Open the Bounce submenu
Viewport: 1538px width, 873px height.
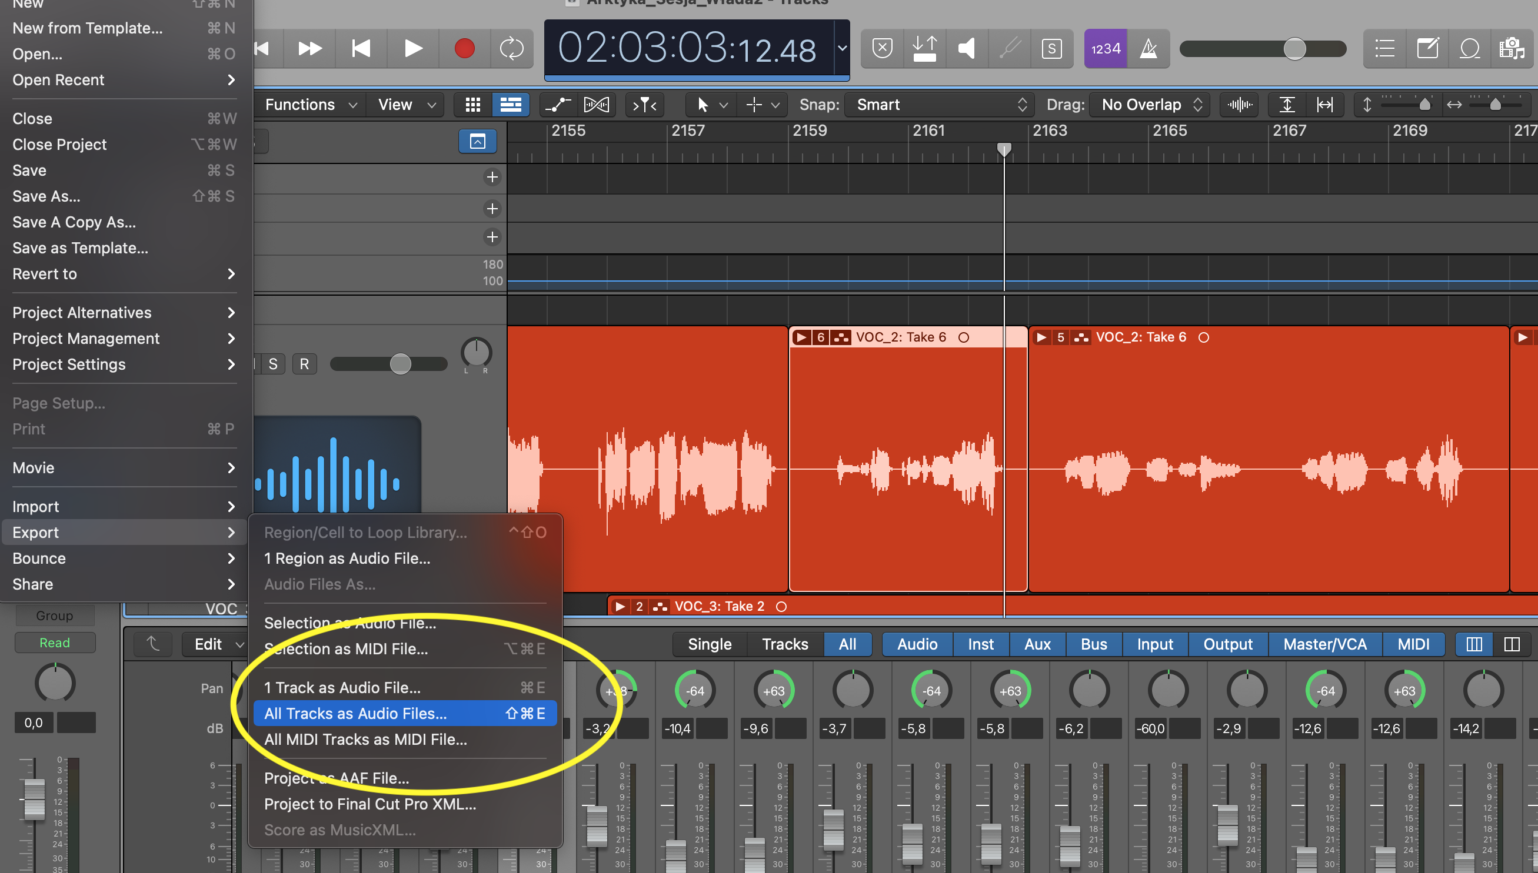(x=124, y=558)
